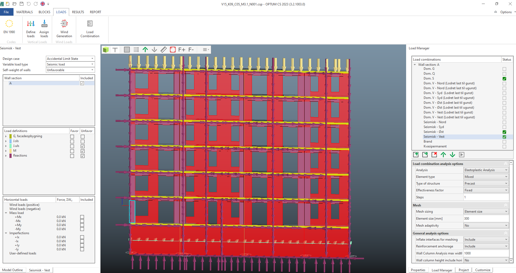Image resolution: width=516 pixels, height=273 pixels.
Task: Toggle grid display in viewport
Action: 126,50
